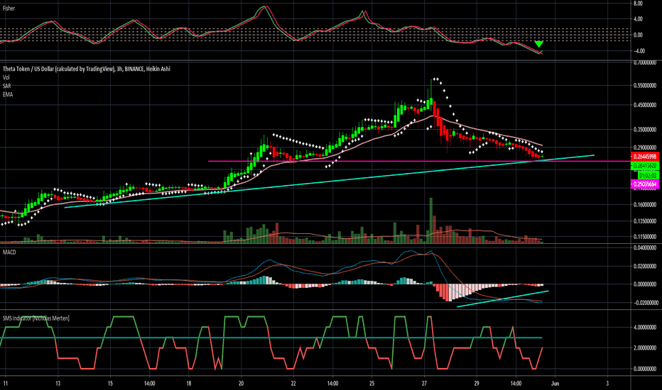Viewport: 662px width, 390px height.
Task: Click the 27 date on time axis
Action: (424, 383)
